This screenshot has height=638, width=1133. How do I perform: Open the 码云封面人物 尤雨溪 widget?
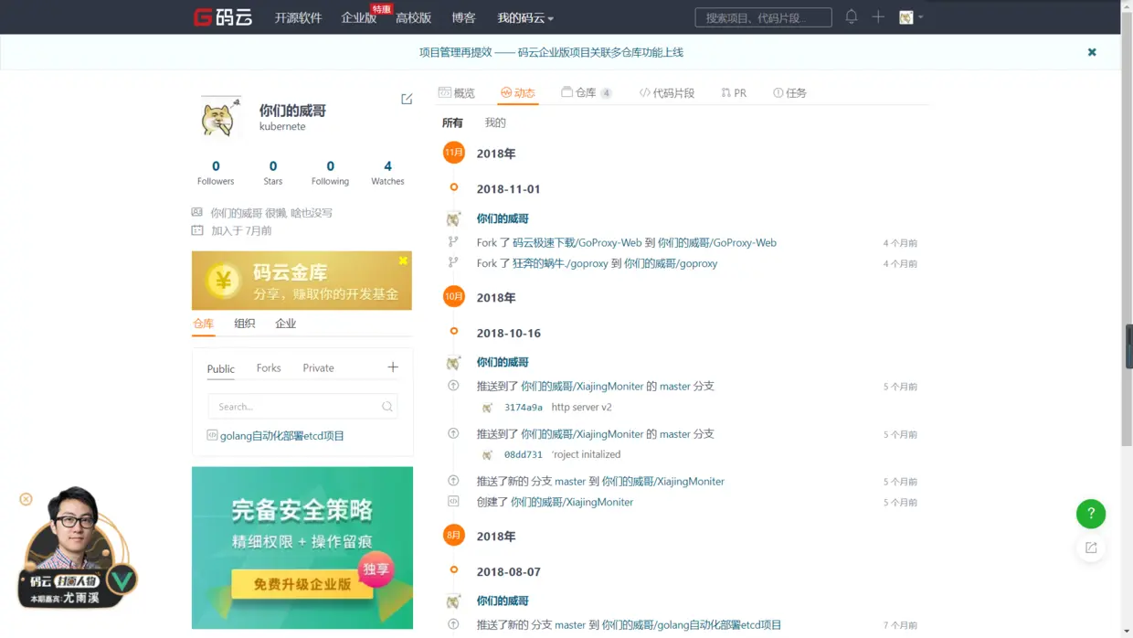[78, 549]
